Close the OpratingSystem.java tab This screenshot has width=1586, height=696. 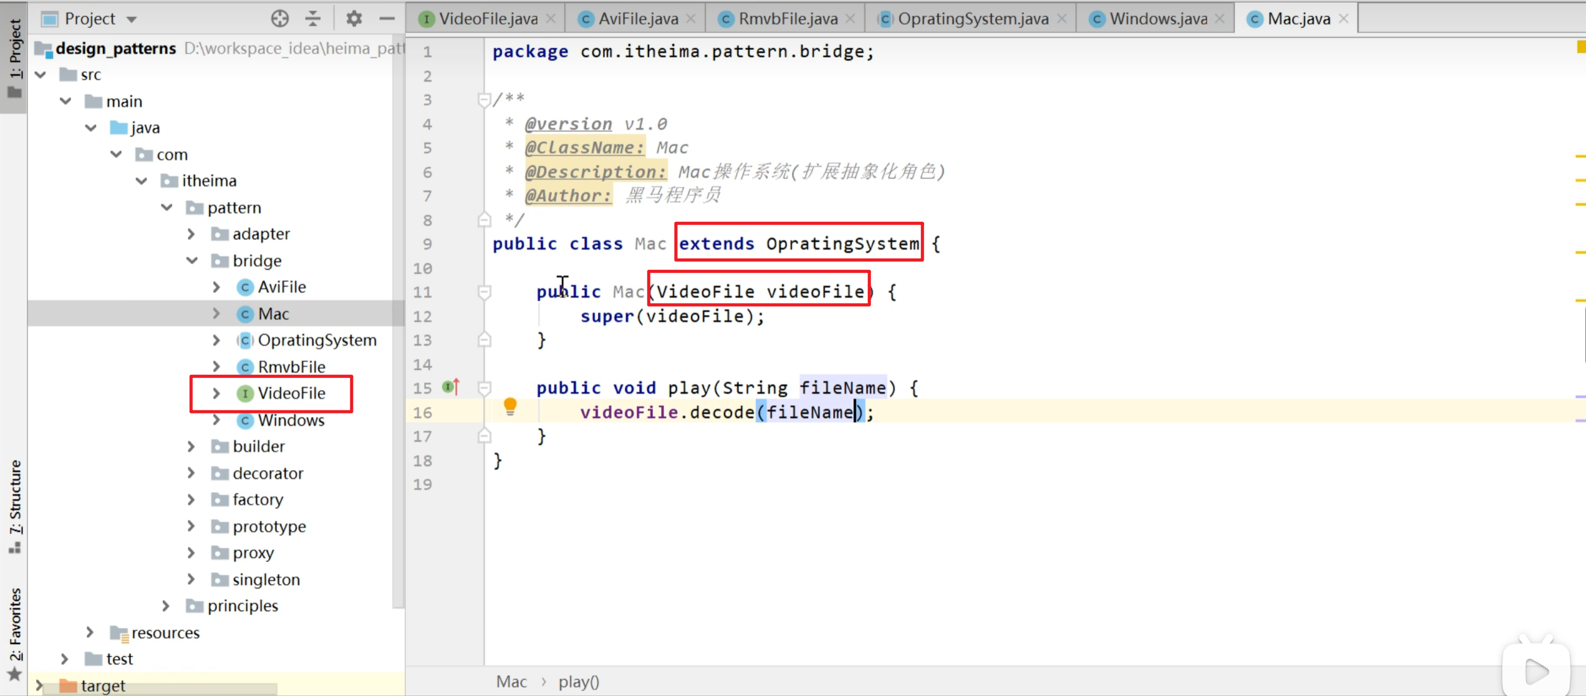tap(1062, 19)
